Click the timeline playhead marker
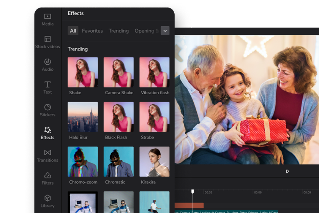 click(x=193, y=191)
